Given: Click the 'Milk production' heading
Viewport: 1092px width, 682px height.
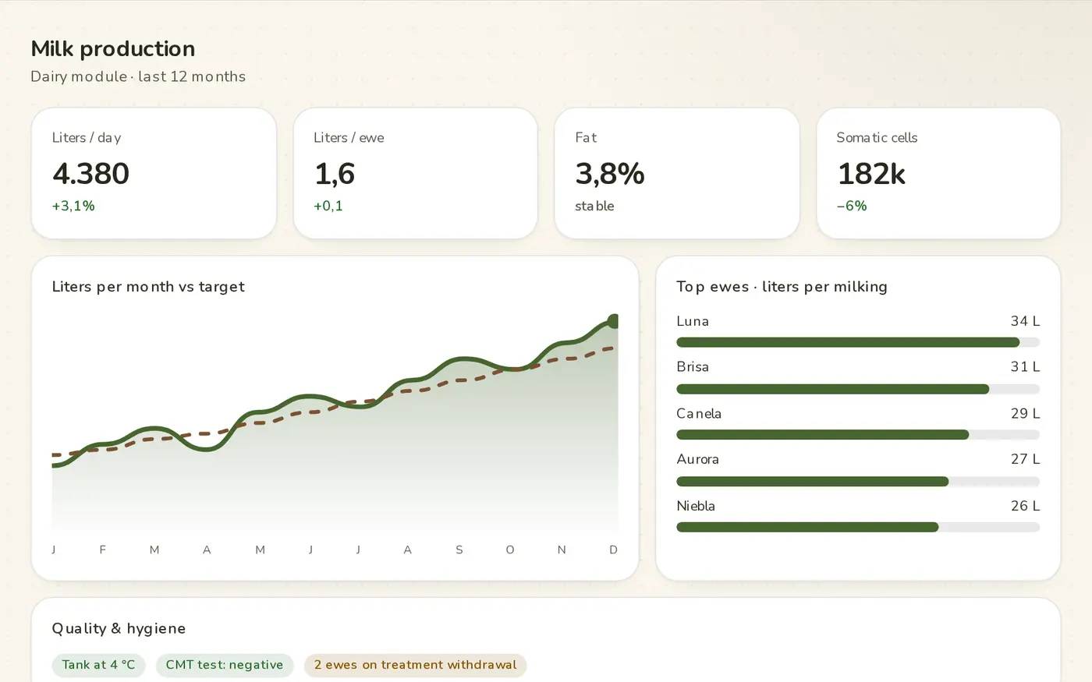Looking at the screenshot, I should [113, 48].
